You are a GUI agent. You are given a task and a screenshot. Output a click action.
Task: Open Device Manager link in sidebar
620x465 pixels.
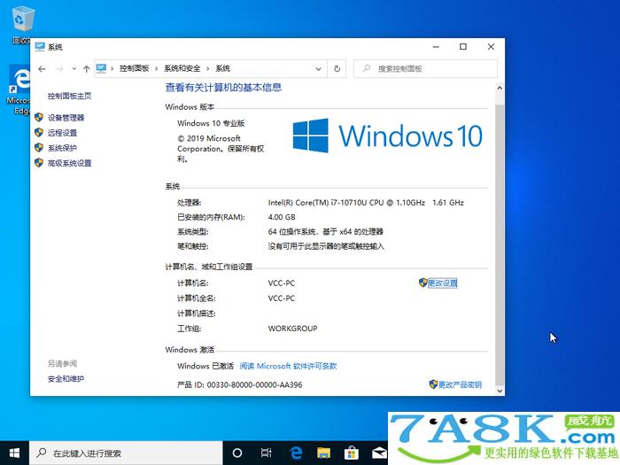[x=66, y=118]
